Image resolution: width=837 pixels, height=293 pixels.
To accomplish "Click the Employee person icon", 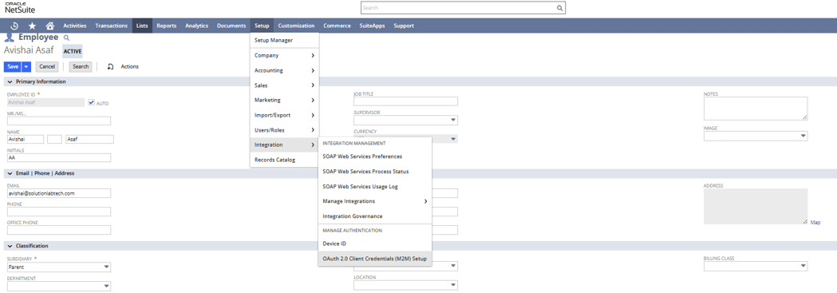I will [9, 38].
